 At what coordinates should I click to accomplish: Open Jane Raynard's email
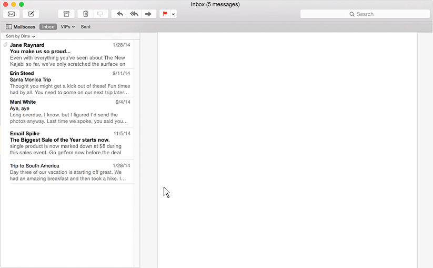click(x=67, y=54)
